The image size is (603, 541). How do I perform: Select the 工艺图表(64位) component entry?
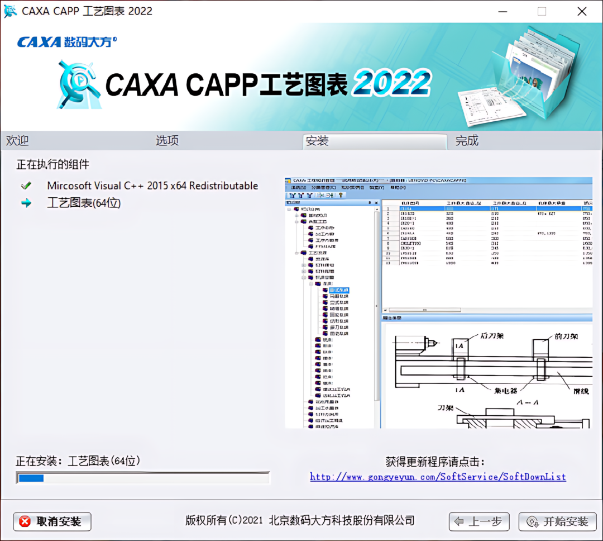pos(84,203)
